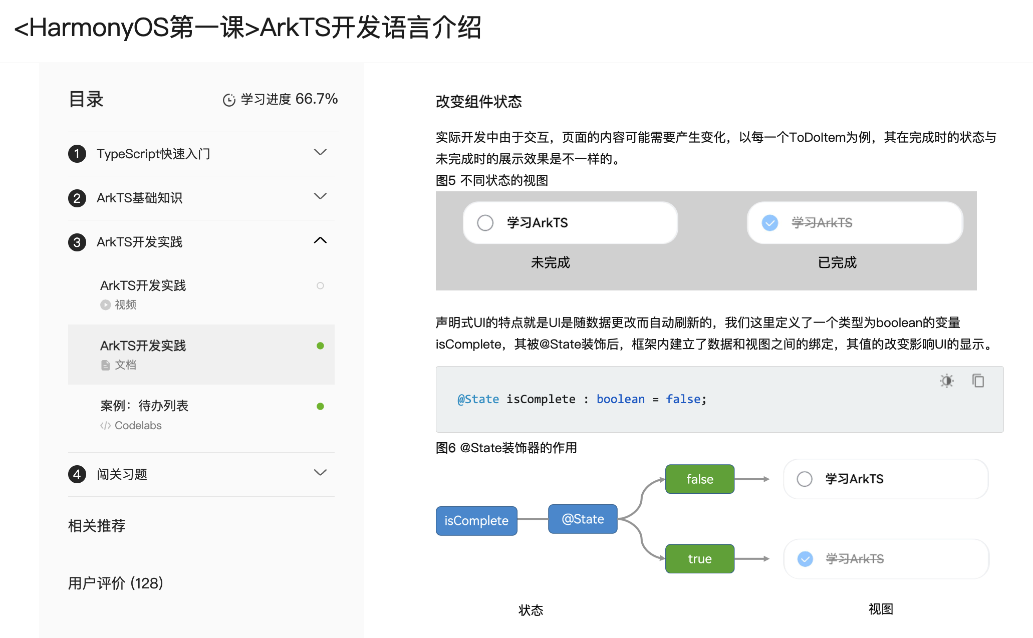Click the 未完成 label in figure 5

551,262
